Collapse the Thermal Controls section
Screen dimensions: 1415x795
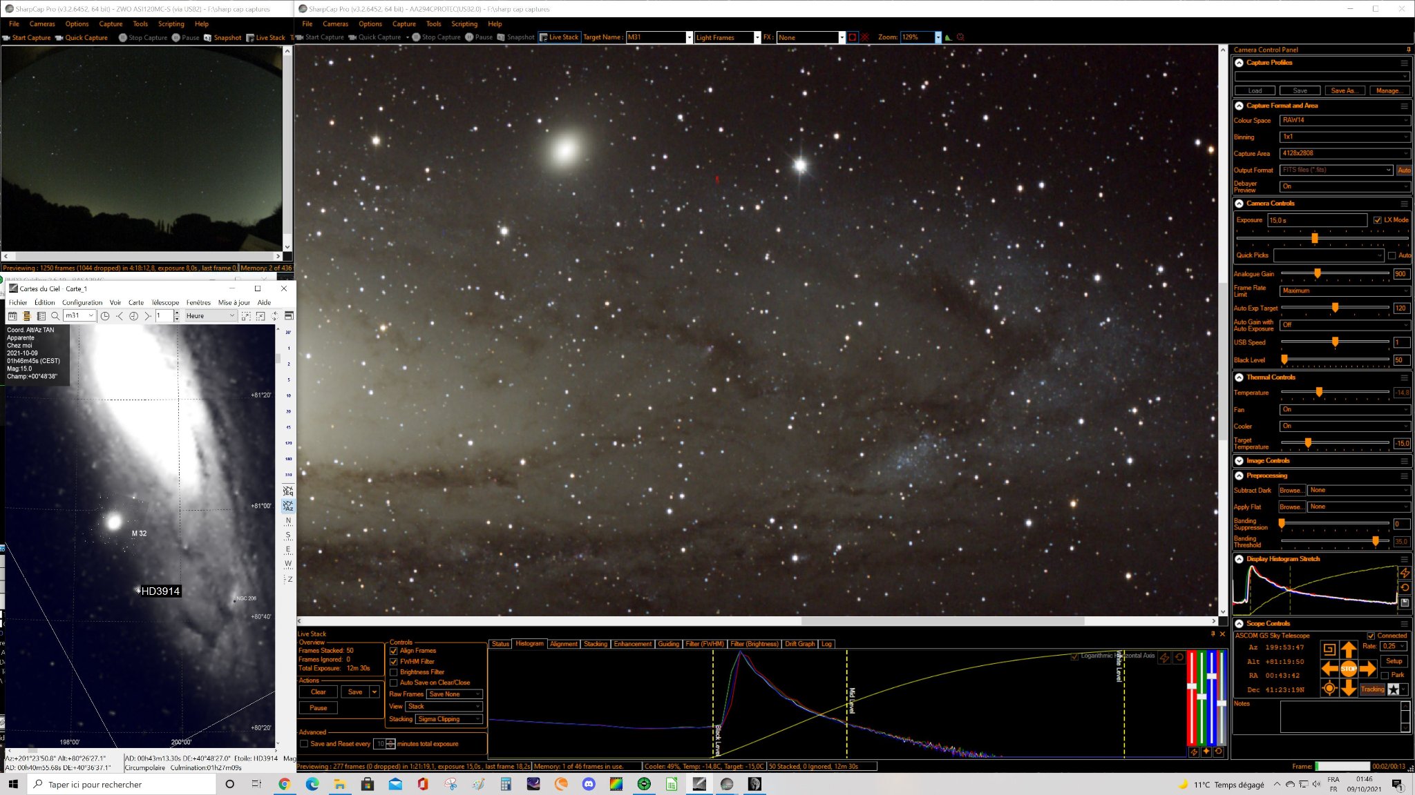(x=1240, y=377)
